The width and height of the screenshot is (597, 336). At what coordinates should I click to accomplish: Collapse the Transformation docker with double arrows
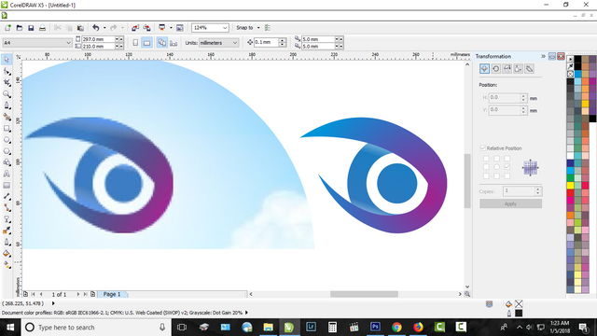[x=543, y=56]
